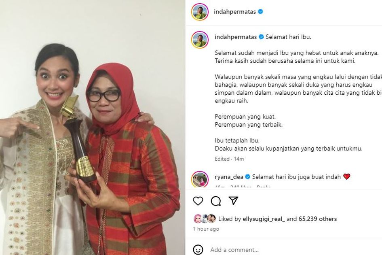Like the post with the heart icon
382x255 pixels.
[198, 201]
